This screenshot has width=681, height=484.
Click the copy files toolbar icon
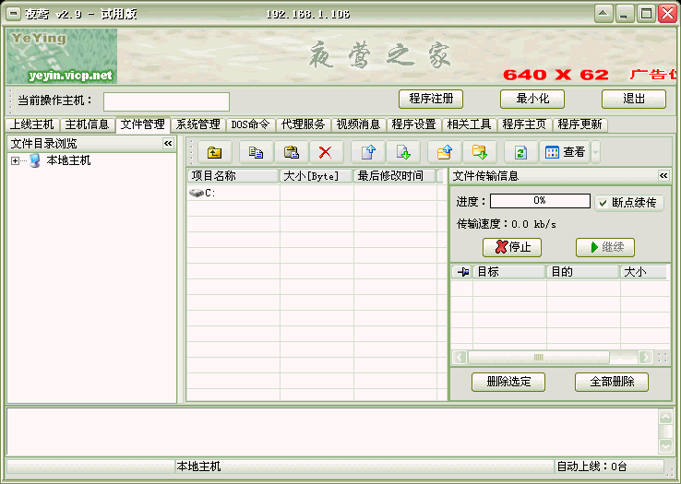pyautogui.click(x=257, y=153)
